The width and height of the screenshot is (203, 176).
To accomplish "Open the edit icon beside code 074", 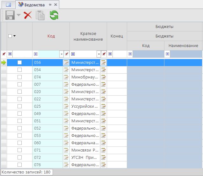I will point(66,77).
